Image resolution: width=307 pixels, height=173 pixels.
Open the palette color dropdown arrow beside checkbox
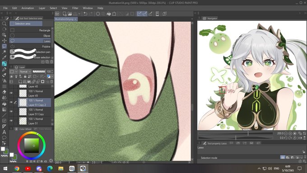click(x=16, y=71)
